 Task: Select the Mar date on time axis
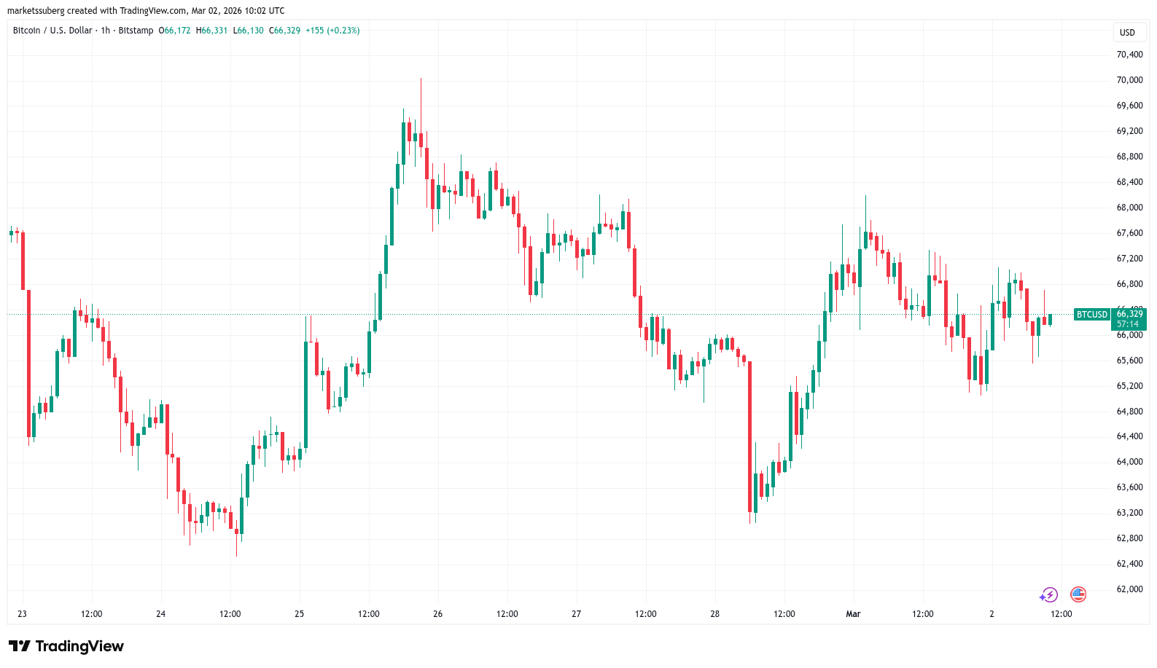853,614
